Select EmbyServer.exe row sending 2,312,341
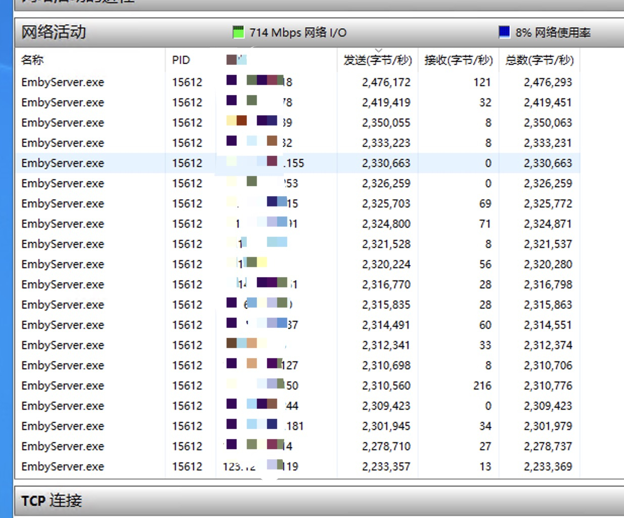The height and width of the screenshot is (518, 624). coord(297,345)
